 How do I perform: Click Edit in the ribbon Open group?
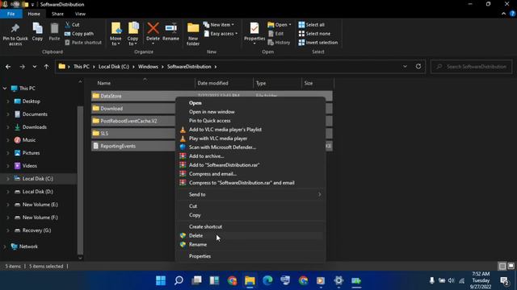point(275,34)
